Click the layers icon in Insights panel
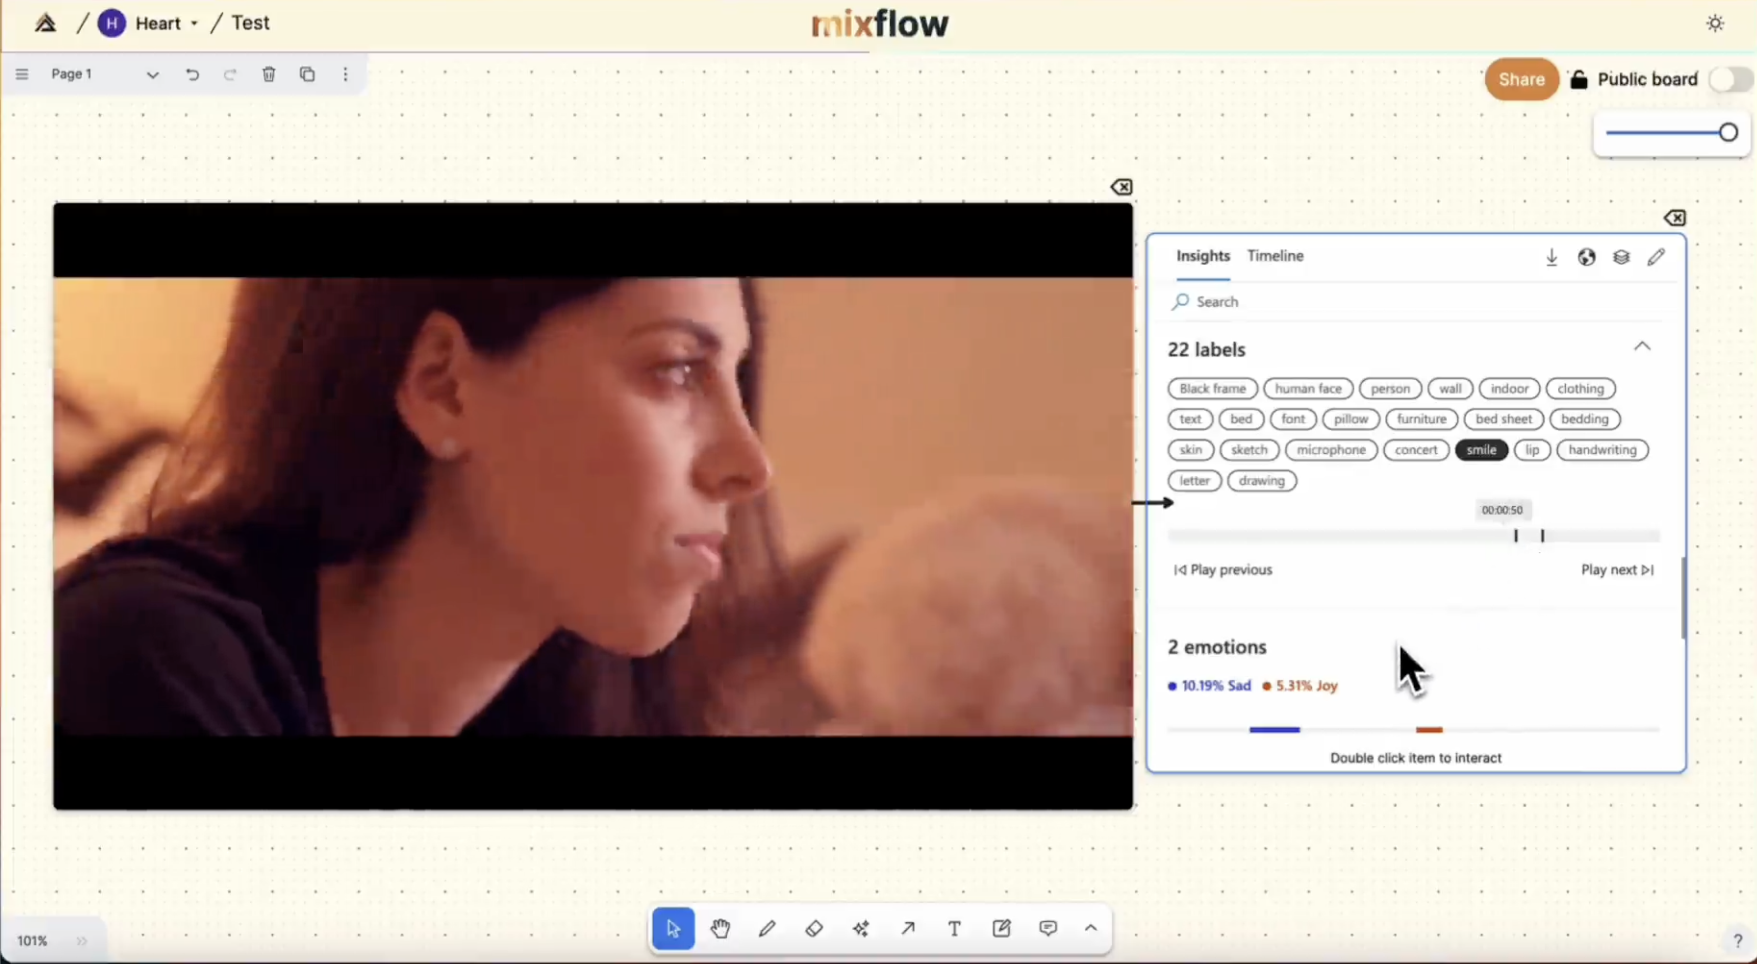The height and width of the screenshot is (964, 1757). tap(1621, 257)
